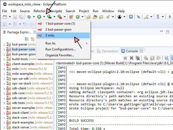
Task: Toggle Link with Editor in Package Explorer
Action: 33,39
